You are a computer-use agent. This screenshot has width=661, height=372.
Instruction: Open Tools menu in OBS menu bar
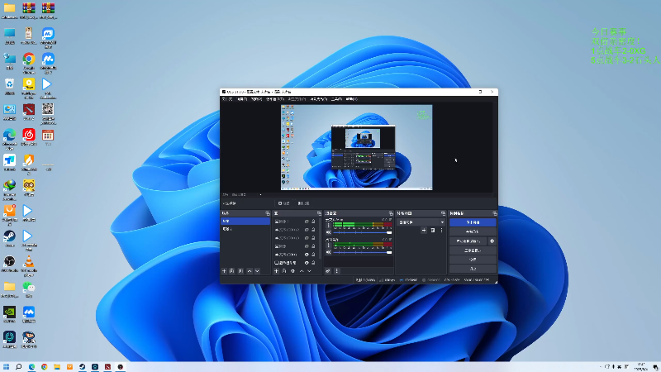(x=336, y=99)
